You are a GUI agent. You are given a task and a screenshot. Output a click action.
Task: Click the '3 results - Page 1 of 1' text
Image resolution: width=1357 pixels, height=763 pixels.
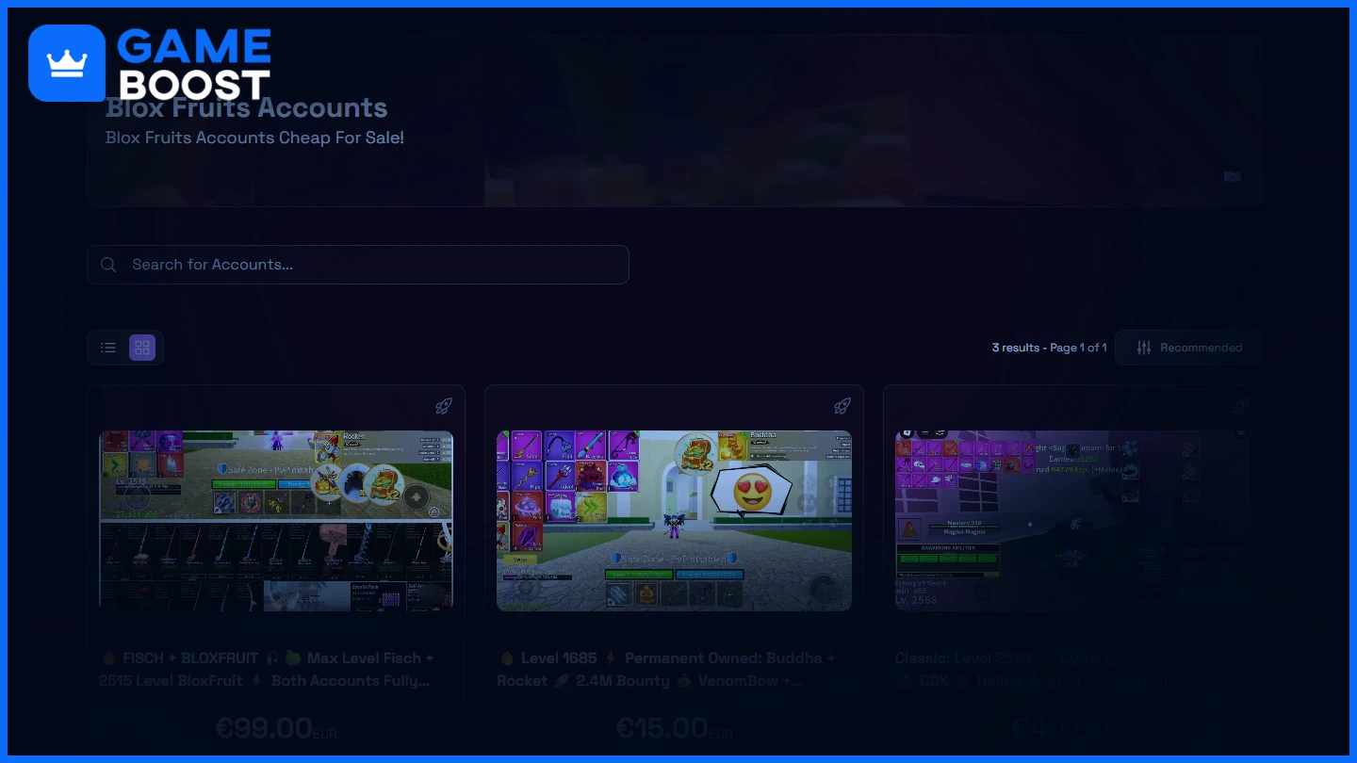pos(1049,348)
